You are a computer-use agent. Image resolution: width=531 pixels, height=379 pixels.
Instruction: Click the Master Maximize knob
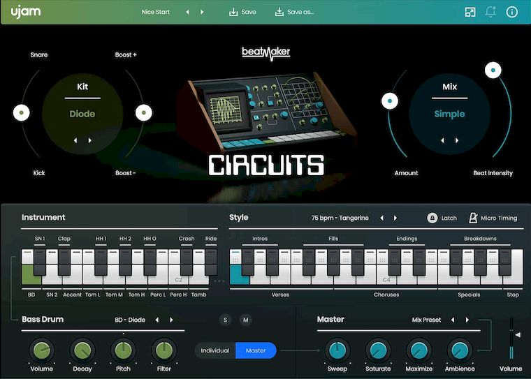[419, 350]
